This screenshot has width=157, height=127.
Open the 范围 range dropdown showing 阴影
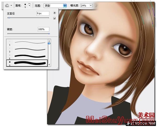(x=55, y=6)
